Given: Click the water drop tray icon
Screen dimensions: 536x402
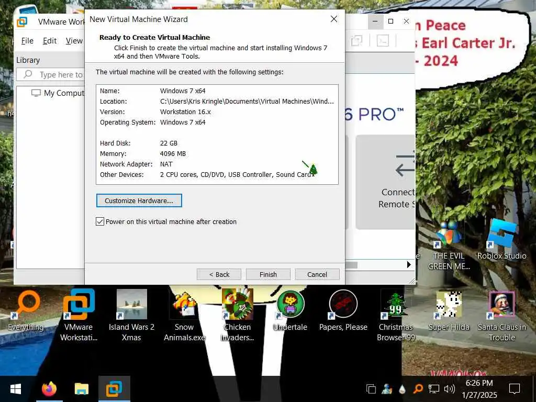Looking at the screenshot, I should coord(403,389).
